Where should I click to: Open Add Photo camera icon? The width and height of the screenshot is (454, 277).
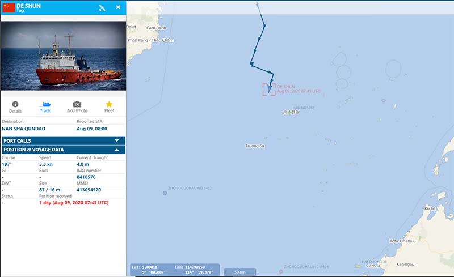click(x=77, y=104)
